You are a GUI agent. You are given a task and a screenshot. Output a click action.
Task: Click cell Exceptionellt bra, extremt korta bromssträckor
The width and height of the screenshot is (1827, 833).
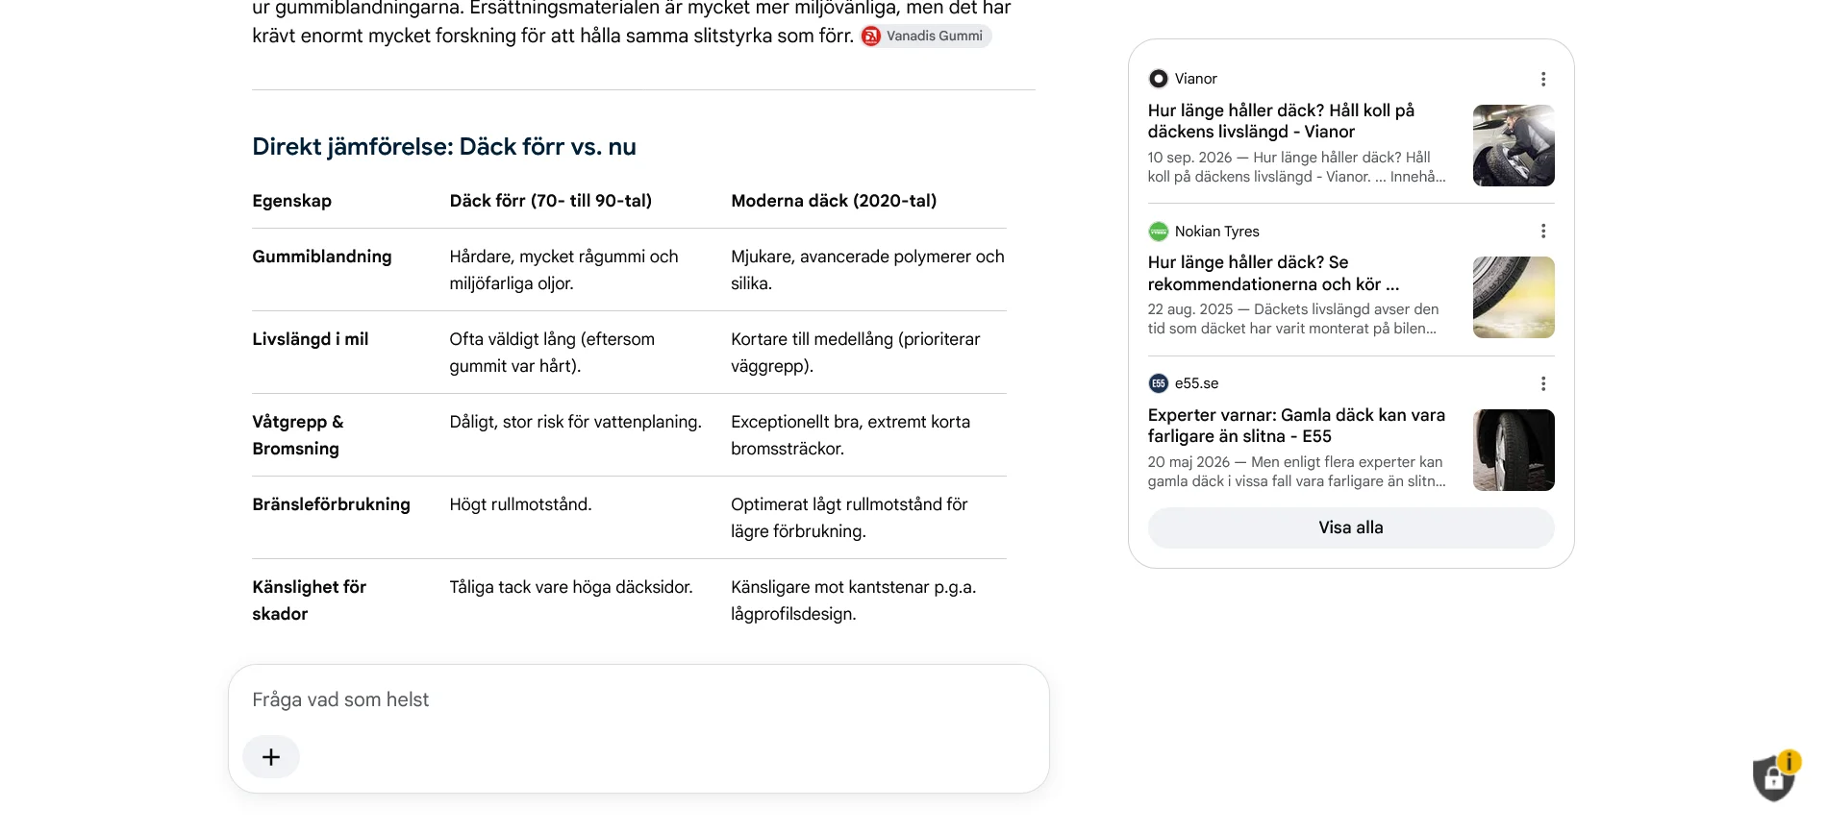(851, 435)
